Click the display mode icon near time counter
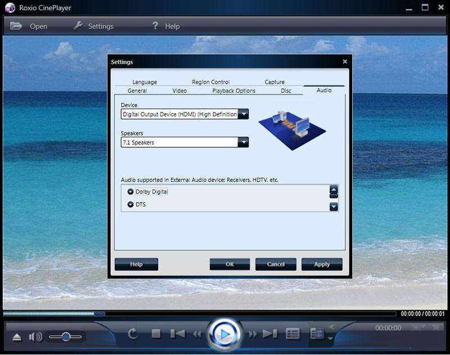The width and height of the screenshot is (450, 355). click(x=418, y=327)
